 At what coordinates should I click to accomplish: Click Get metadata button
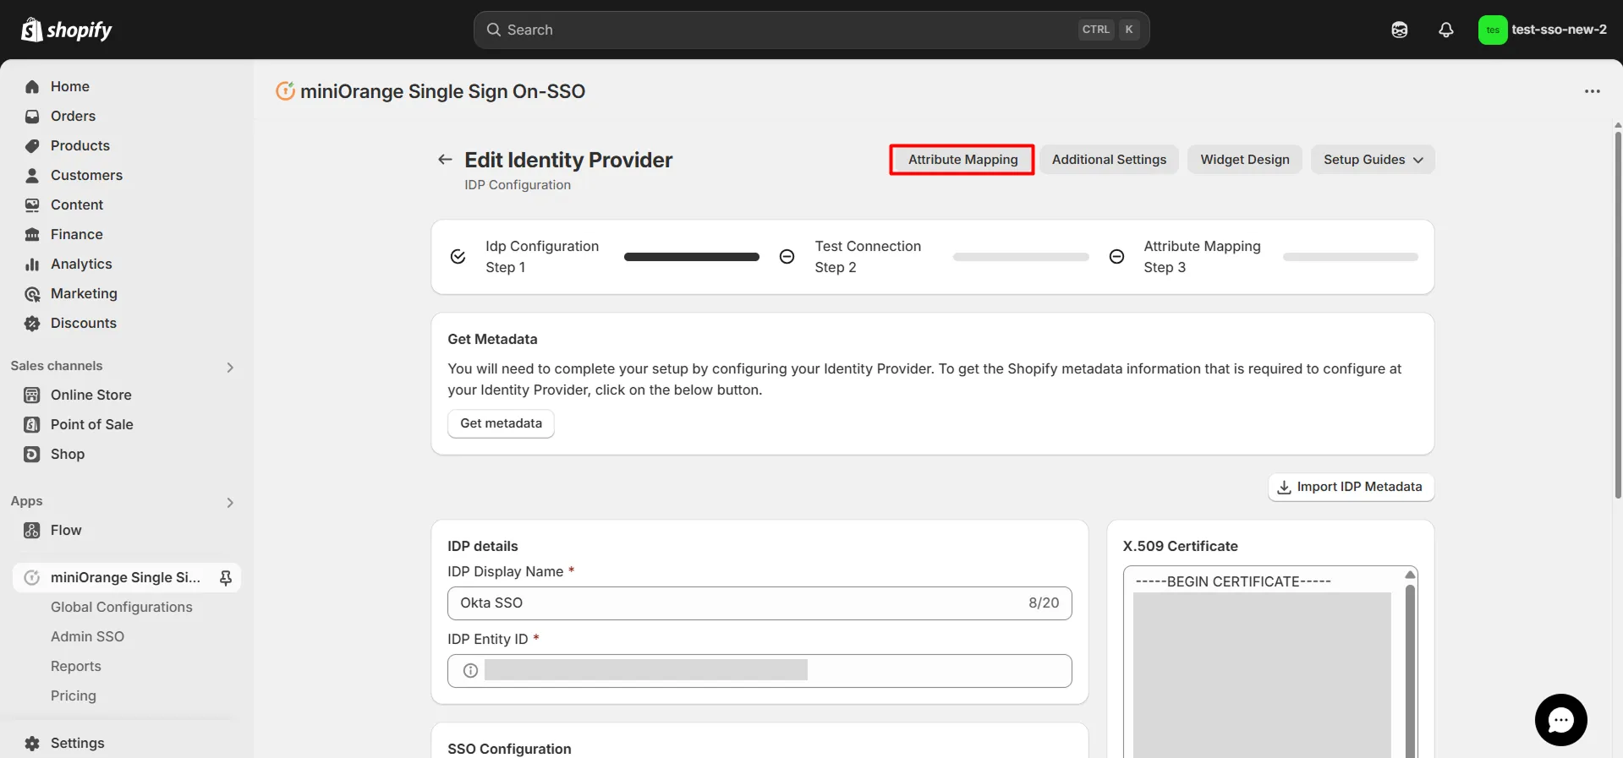(501, 423)
